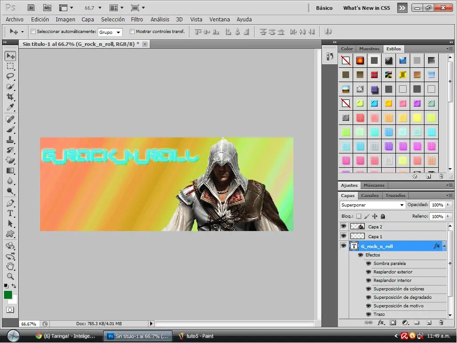
Task: Hide all Efectos on text layer
Action: coord(361,255)
